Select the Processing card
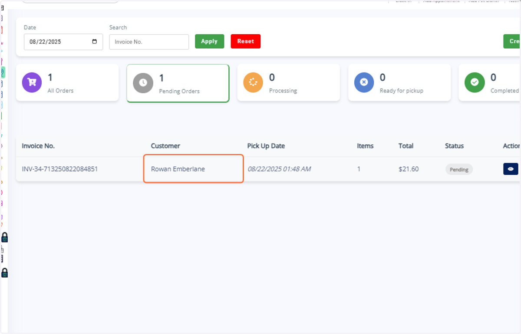This screenshot has width=521, height=334. [289, 83]
